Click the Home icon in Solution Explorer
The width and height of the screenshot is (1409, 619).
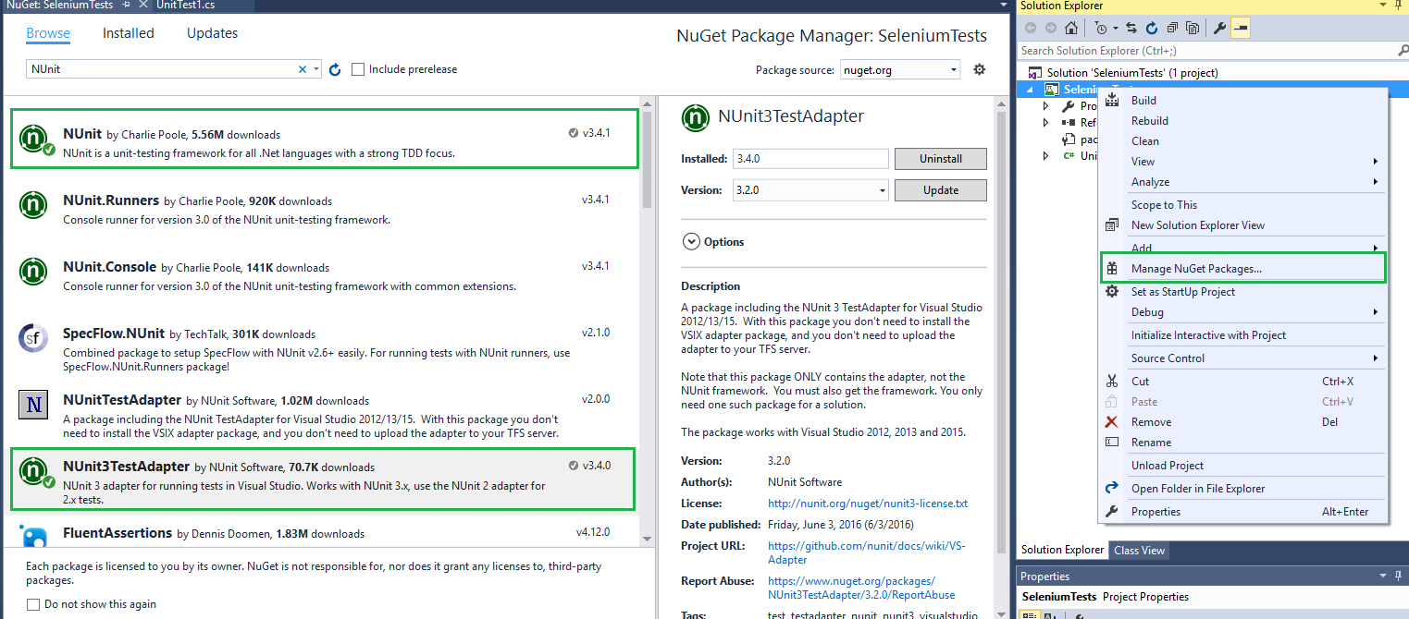[1071, 28]
